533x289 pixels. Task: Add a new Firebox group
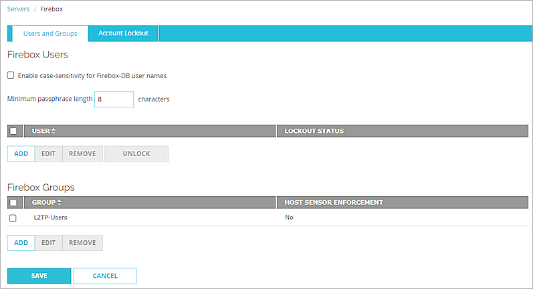(x=21, y=243)
